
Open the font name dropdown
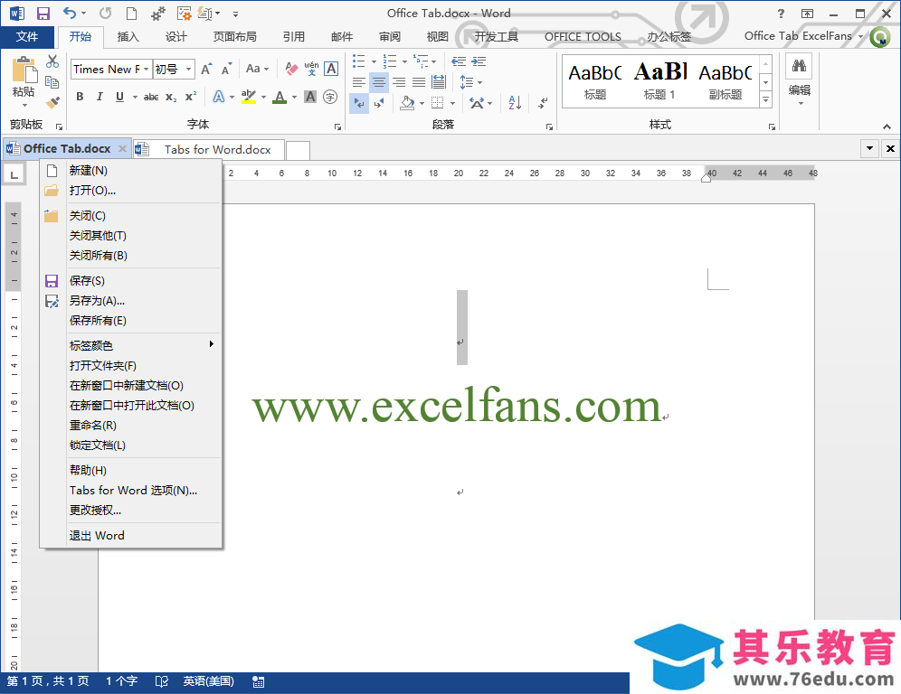[x=146, y=69]
